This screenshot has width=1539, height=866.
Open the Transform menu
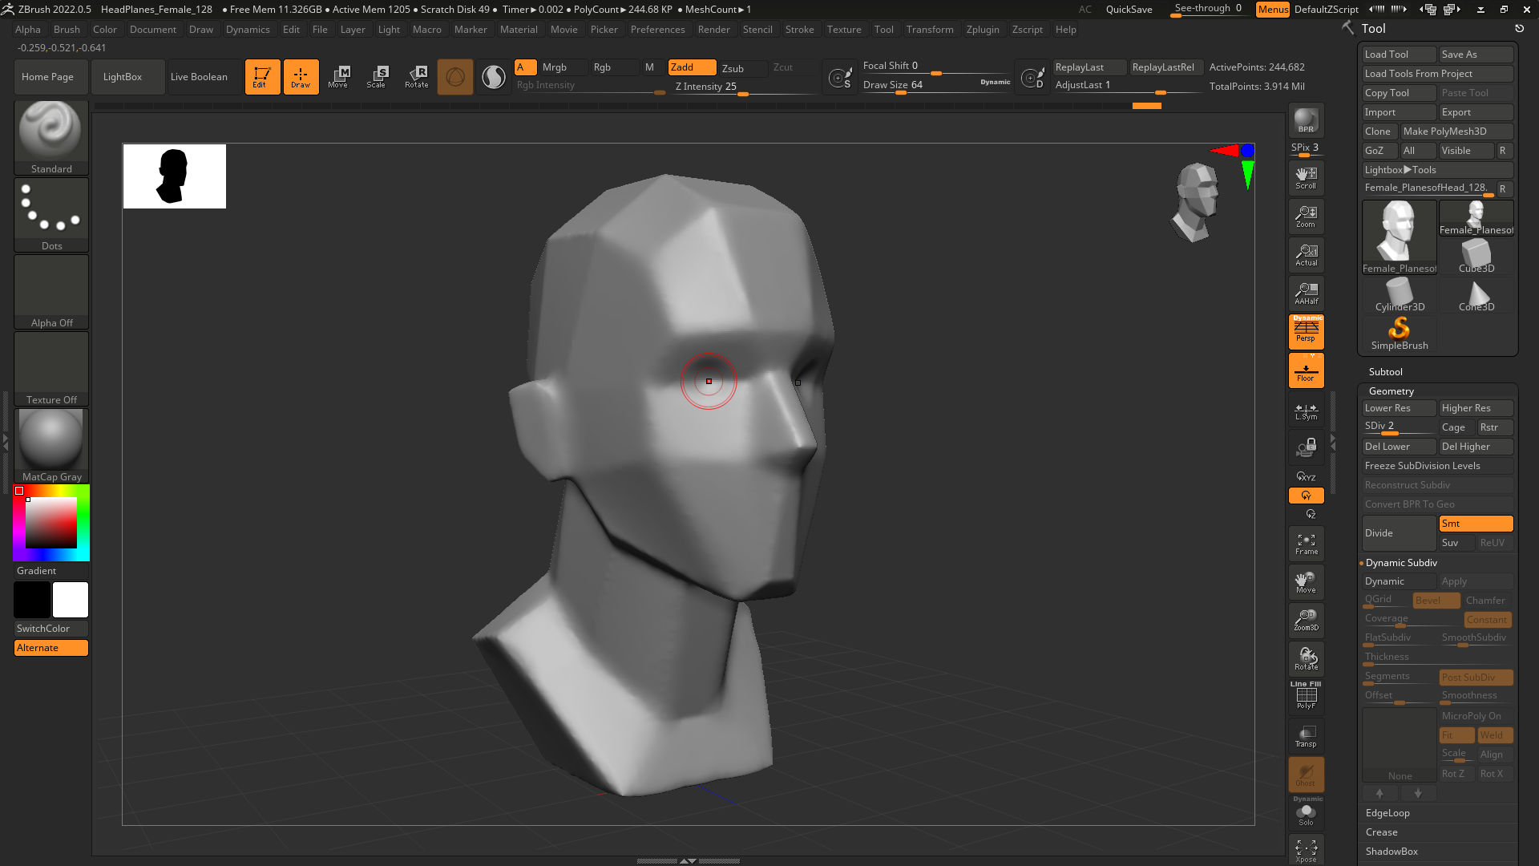(x=930, y=30)
